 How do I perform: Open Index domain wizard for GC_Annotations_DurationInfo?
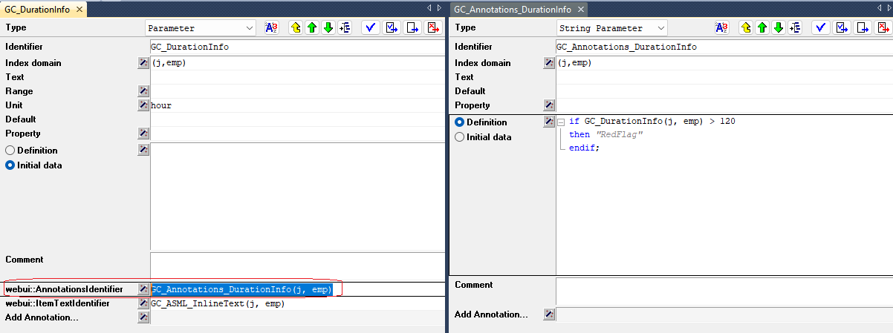click(x=549, y=63)
